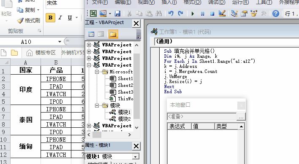
Task: Click the Reset stop icon
Action: 212,13
